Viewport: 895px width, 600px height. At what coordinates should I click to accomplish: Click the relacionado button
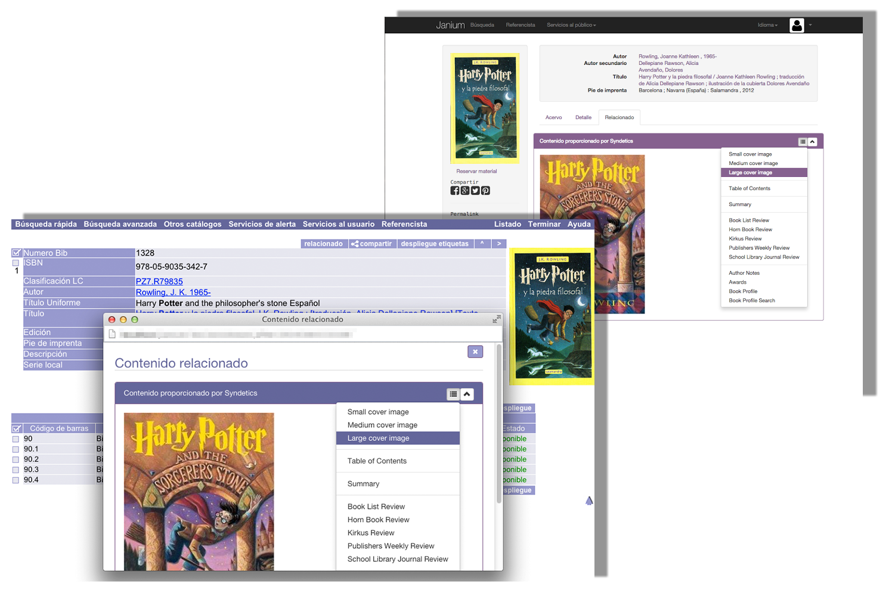(323, 244)
